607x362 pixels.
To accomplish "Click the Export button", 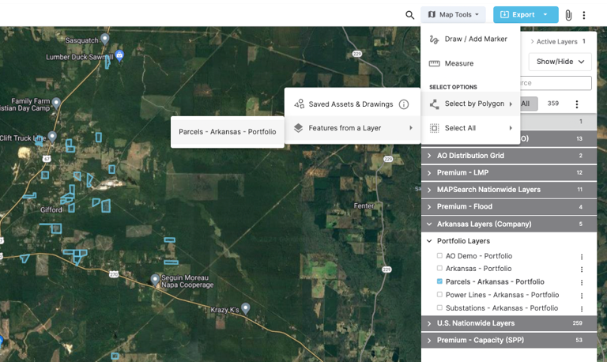I will pyautogui.click(x=517, y=15).
